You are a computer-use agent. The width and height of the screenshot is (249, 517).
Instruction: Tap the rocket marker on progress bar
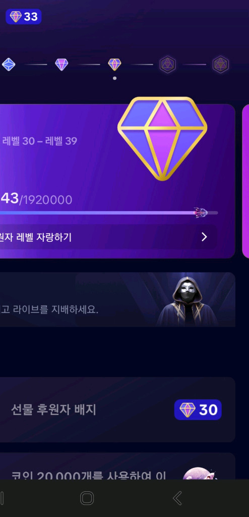coord(201,213)
